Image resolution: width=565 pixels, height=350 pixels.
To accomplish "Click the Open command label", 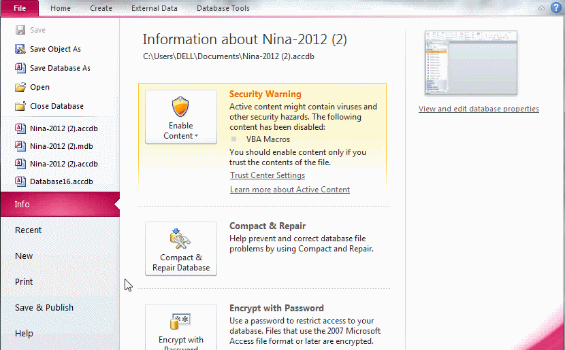I will click(x=39, y=87).
